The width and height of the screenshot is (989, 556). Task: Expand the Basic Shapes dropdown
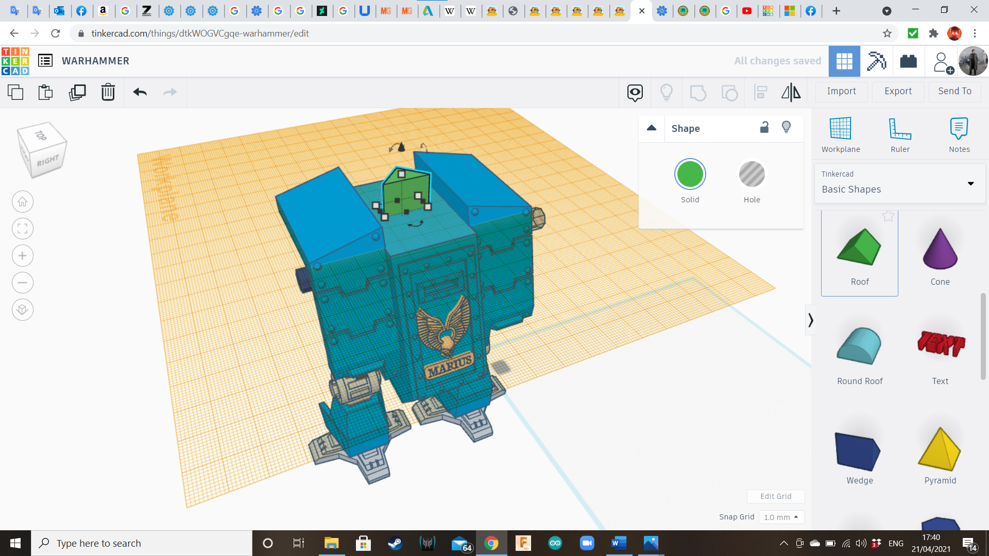click(970, 184)
